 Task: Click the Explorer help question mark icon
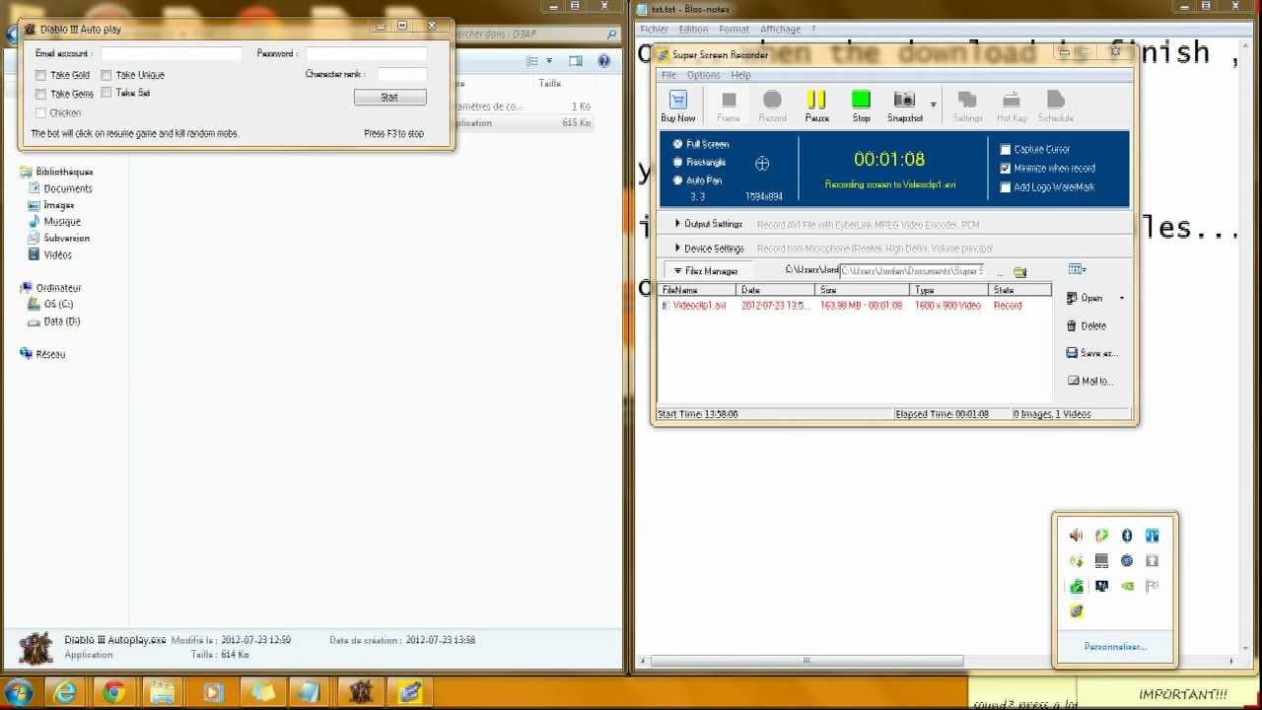(603, 61)
